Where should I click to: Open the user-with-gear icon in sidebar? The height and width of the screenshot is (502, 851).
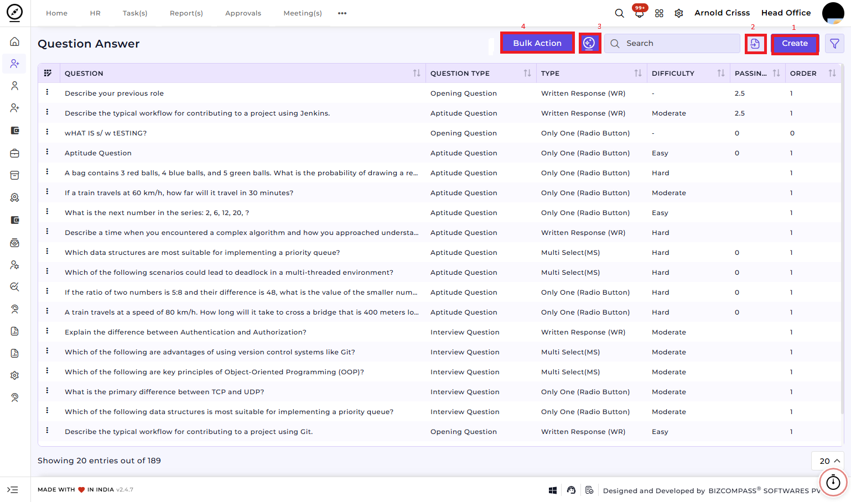pos(15,265)
